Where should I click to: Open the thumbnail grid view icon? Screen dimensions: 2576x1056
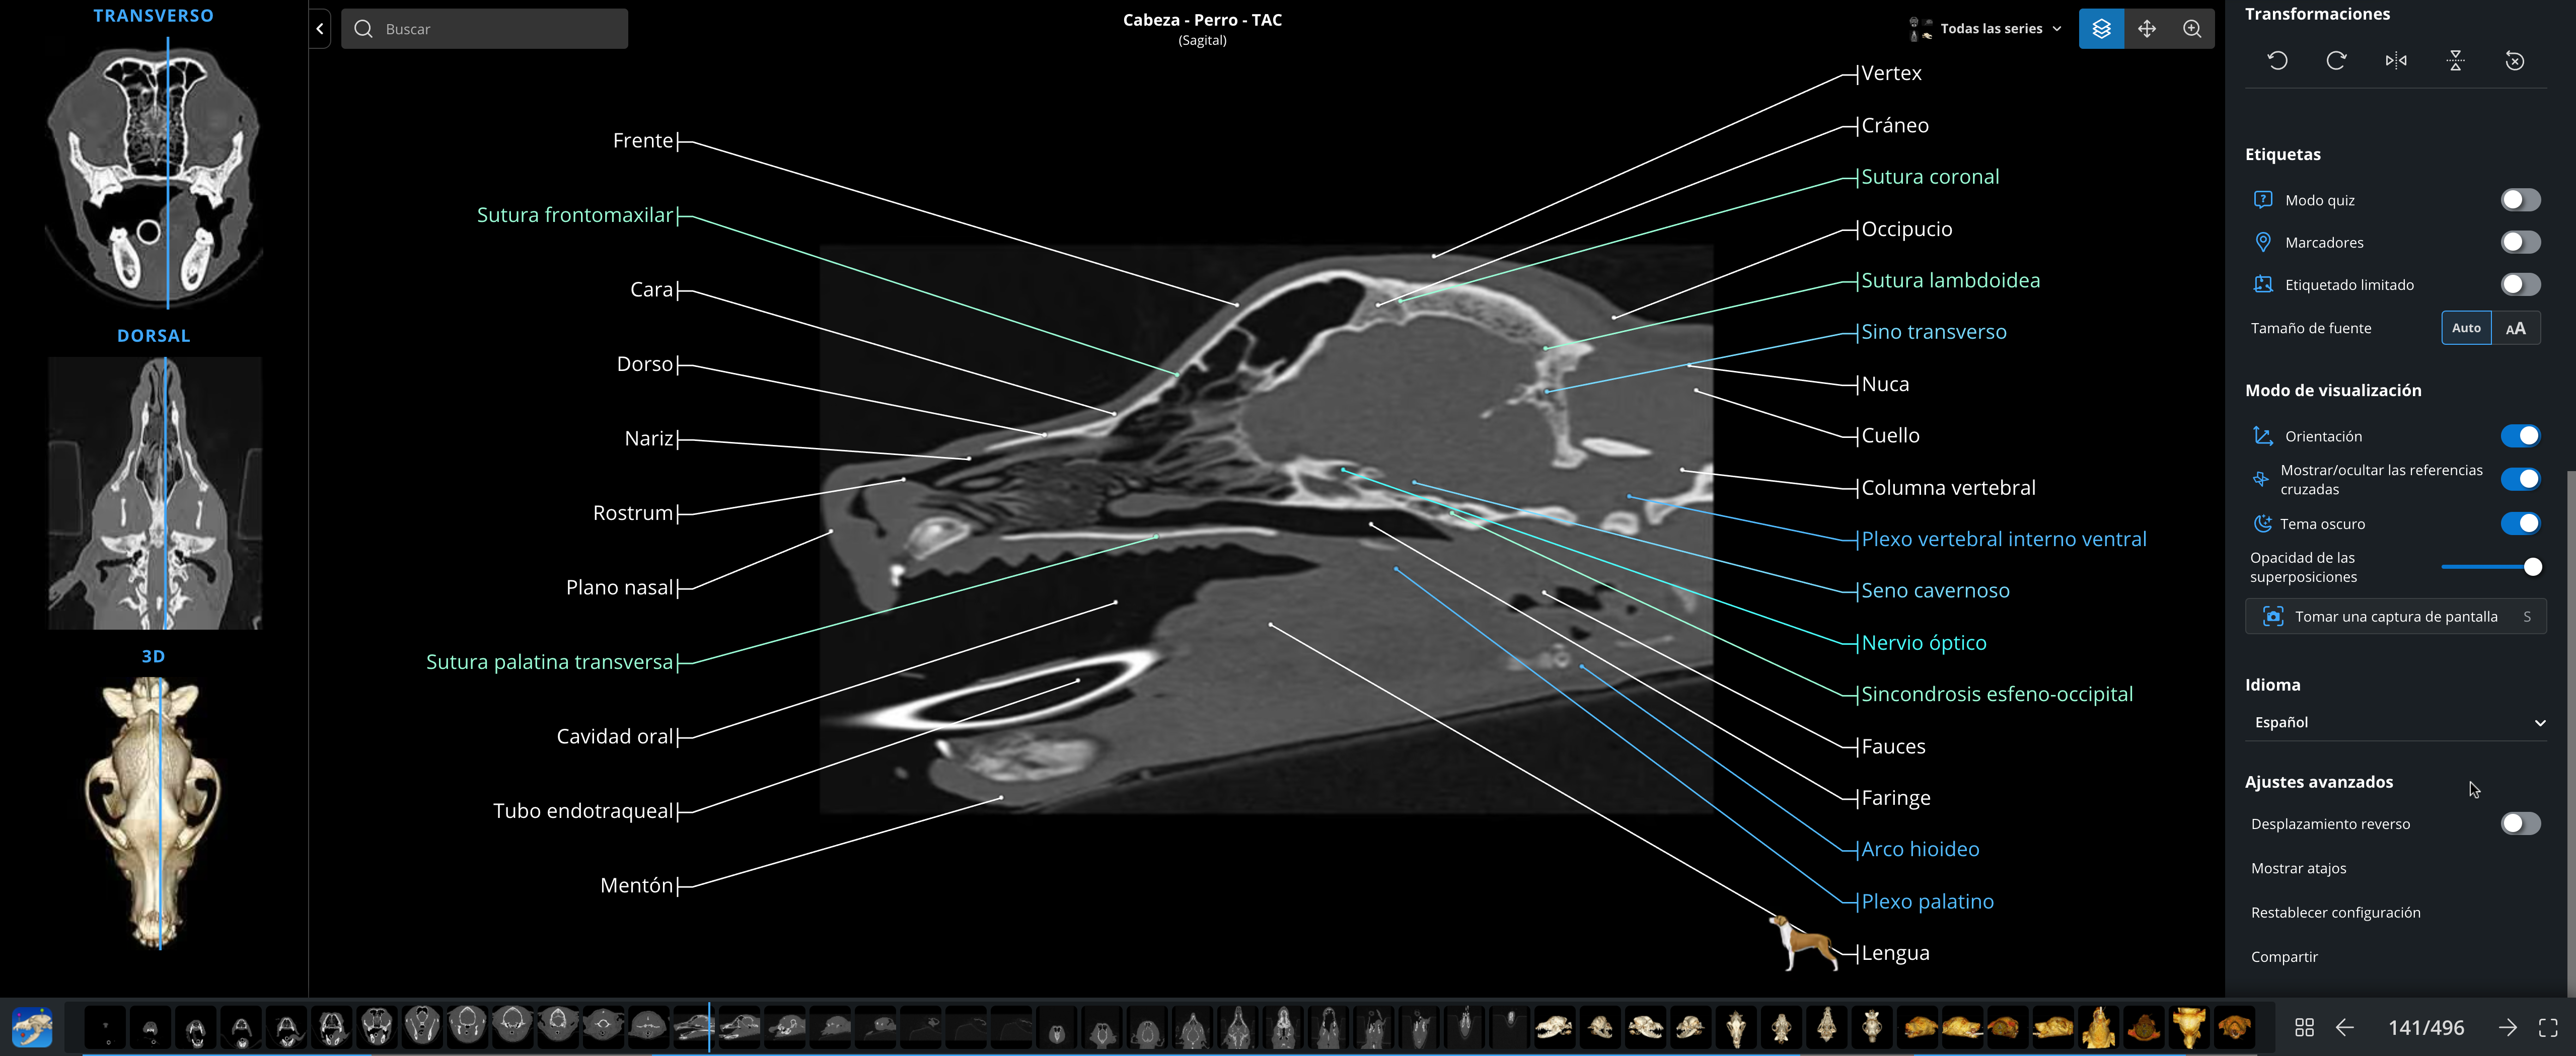click(2304, 1027)
